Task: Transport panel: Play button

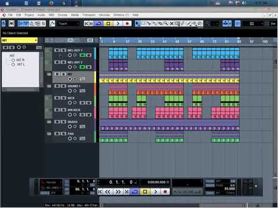Action: tap(155, 192)
